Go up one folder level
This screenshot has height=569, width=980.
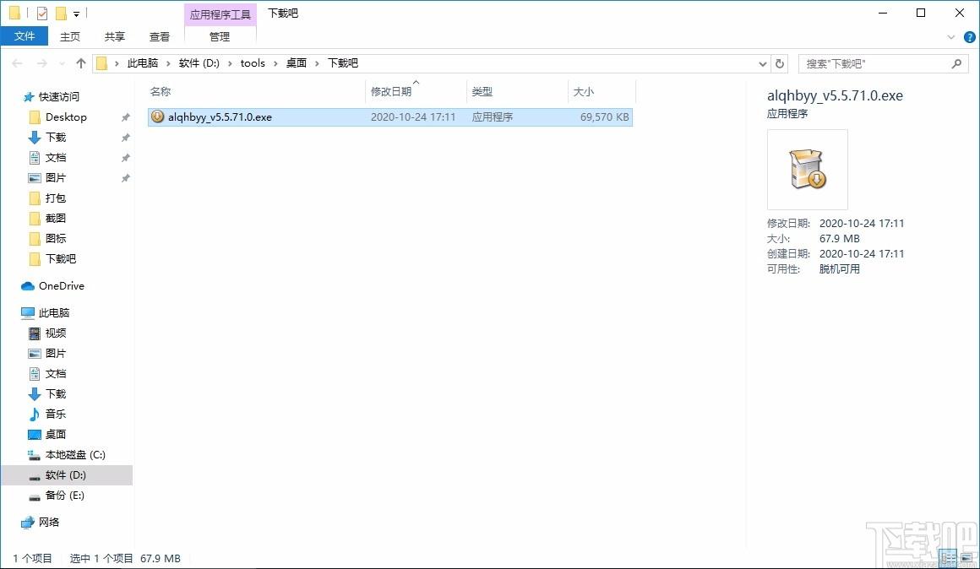tap(80, 63)
